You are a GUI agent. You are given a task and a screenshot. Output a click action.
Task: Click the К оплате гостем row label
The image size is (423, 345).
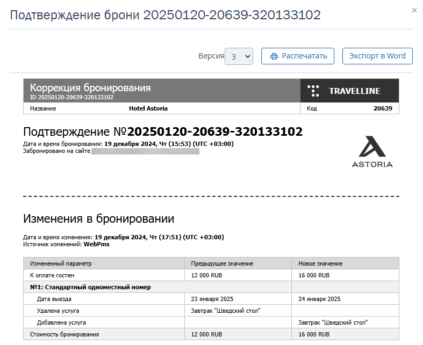pyautogui.click(x=52, y=275)
